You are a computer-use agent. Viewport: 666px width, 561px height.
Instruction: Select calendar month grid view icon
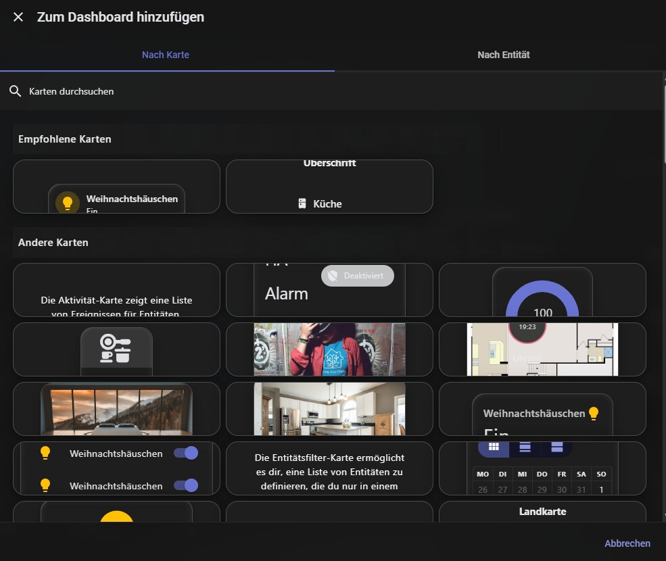click(494, 447)
